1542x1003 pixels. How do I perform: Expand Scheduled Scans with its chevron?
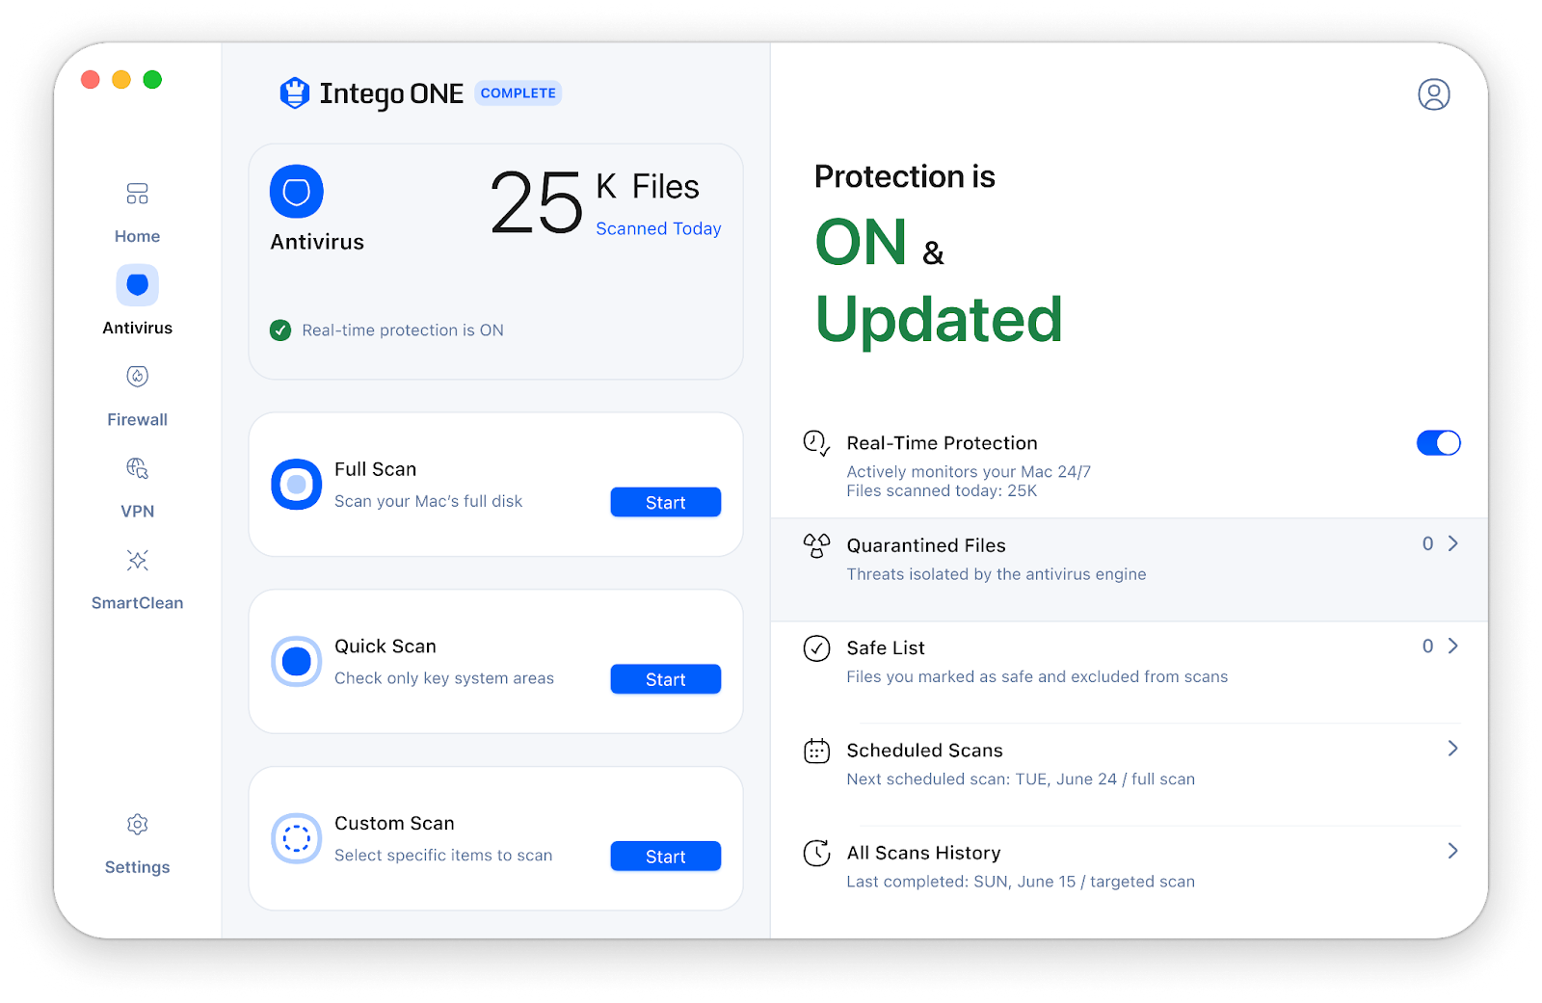[x=1452, y=749]
